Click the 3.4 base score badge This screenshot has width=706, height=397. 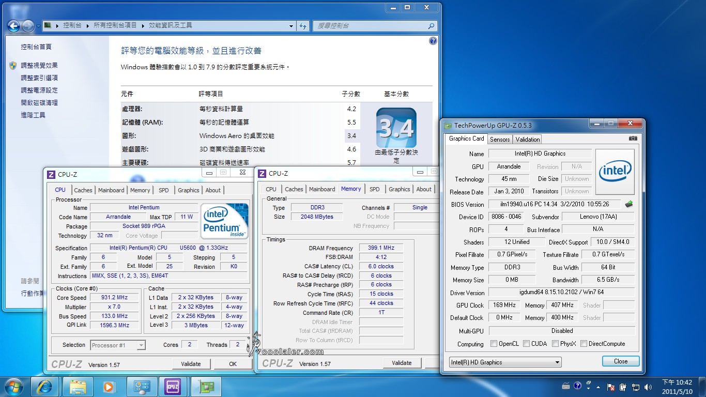tap(396, 128)
